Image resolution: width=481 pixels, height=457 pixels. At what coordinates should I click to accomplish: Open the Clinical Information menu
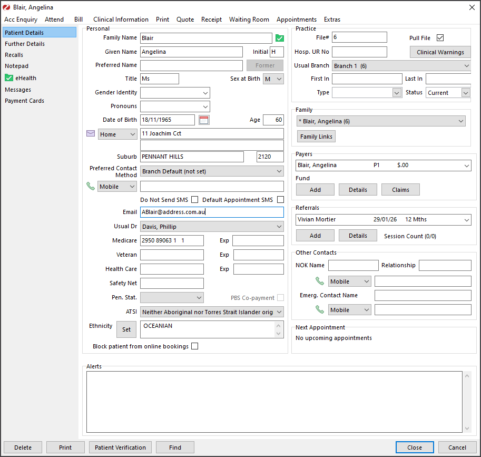tap(121, 20)
